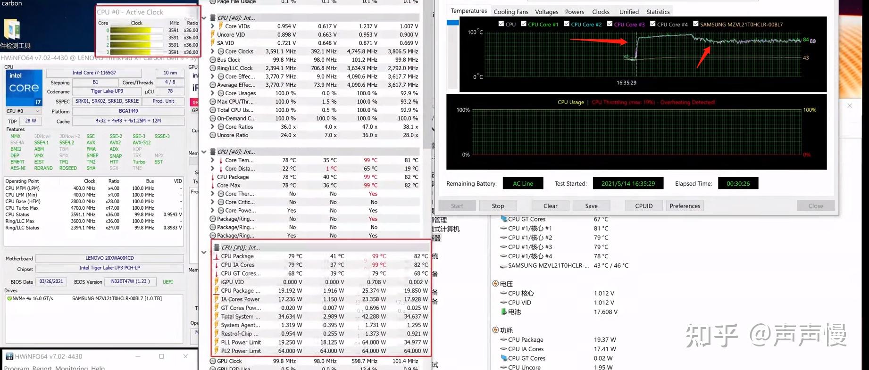
Task: Click the Intel Core i7 logo badge
Action: 24,88
